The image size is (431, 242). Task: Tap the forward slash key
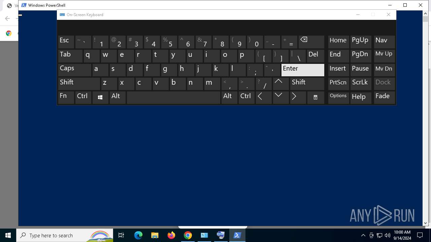click(x=264, y=84)
